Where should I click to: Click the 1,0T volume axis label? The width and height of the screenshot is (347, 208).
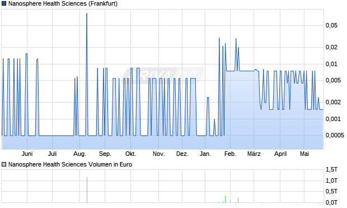[331, 181]
